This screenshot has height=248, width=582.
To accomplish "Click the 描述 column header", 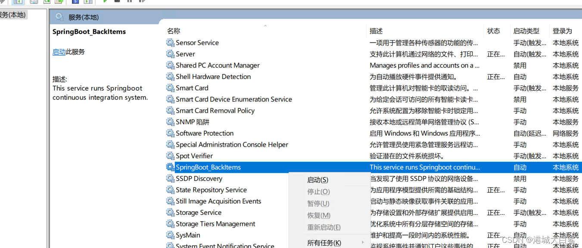I will click(376, 31).
